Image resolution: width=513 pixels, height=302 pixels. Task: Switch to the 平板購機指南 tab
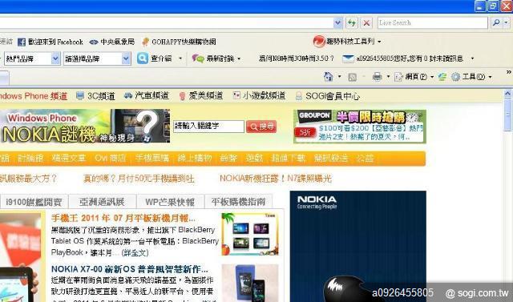[238, 202]
